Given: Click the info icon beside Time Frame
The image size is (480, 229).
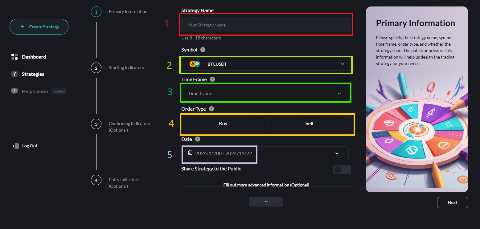Looking at the screenshot, I should point(212,79).
